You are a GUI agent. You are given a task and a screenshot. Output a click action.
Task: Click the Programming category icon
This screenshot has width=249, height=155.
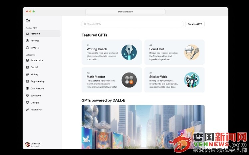click(28, 81)
